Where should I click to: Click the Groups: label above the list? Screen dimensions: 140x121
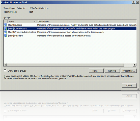8,17
